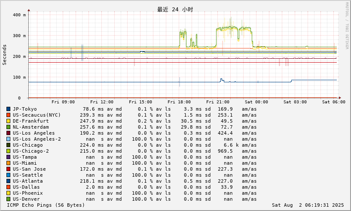Click the Fri 21:00 x-axis label

(218, 102)
